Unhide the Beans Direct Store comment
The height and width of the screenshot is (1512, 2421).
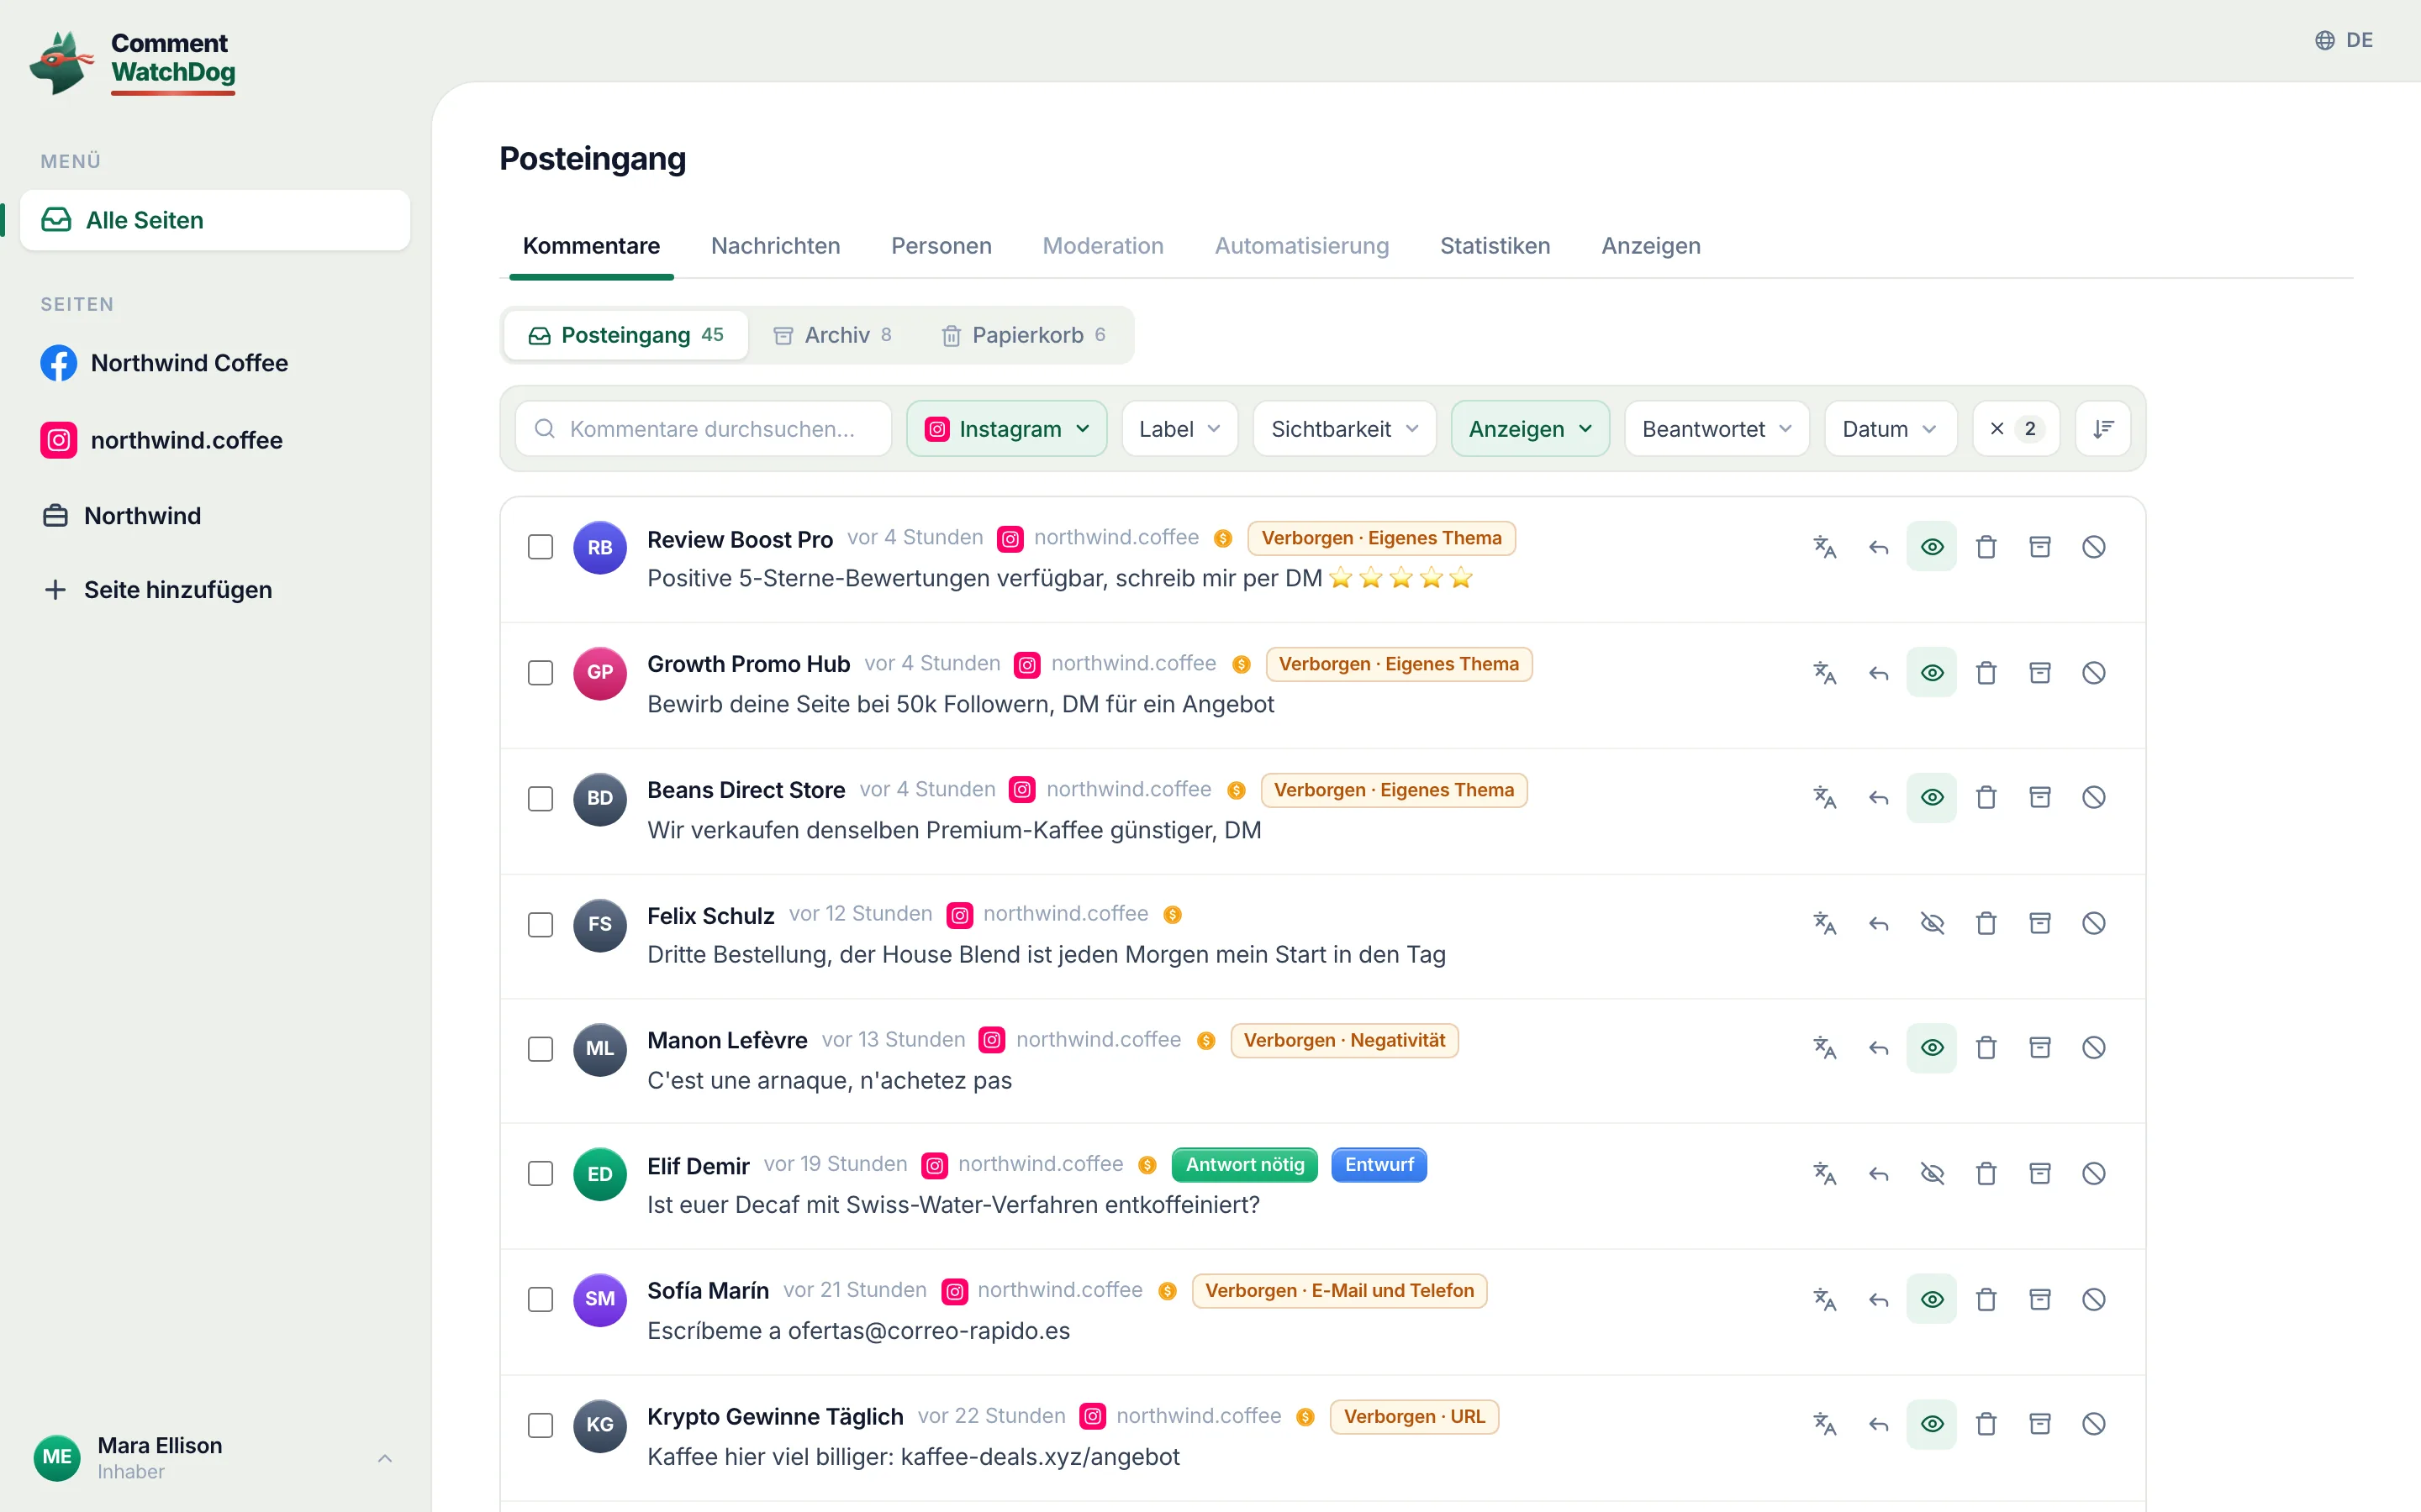[1932, 797]
